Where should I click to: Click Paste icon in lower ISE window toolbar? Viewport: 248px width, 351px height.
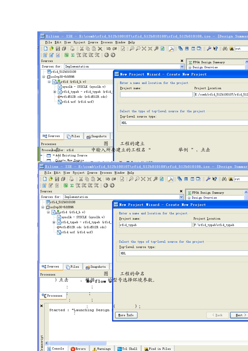click(x=93, y=179)
